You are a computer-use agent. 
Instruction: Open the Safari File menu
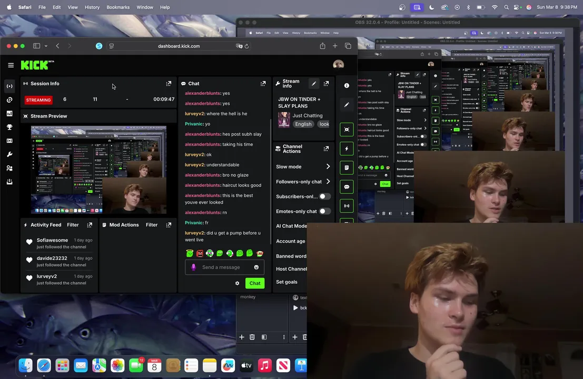tap(42, 7)
